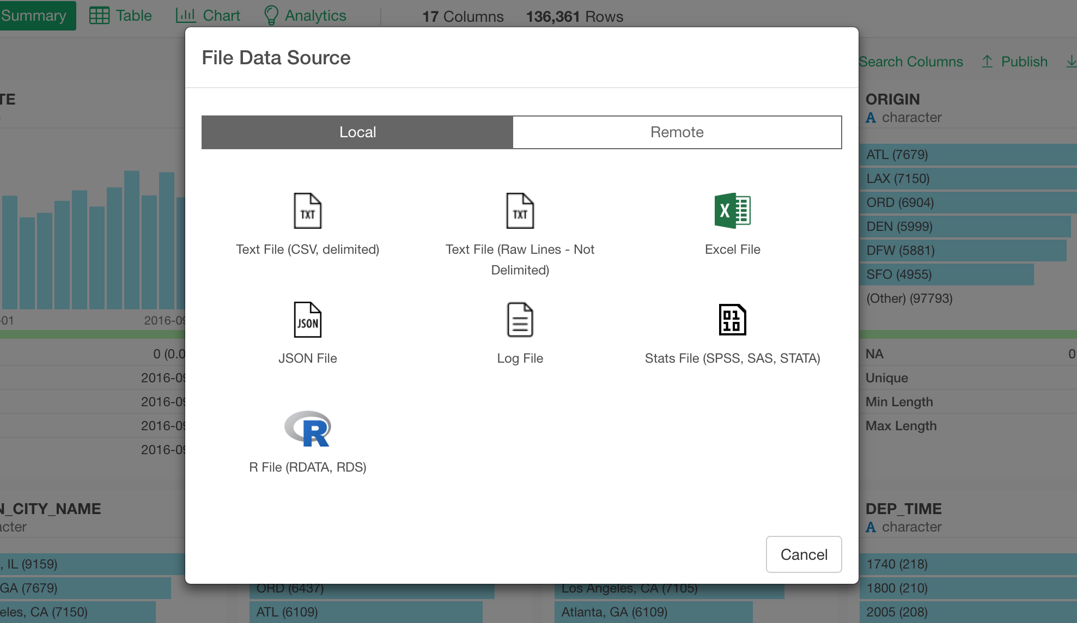Go to the Summary tab
Image resolution: width=1077 pixels, height=623 pixels.
(x=34, y=16)
